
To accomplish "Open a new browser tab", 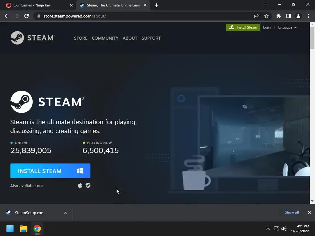I will [x=157, y=5].
